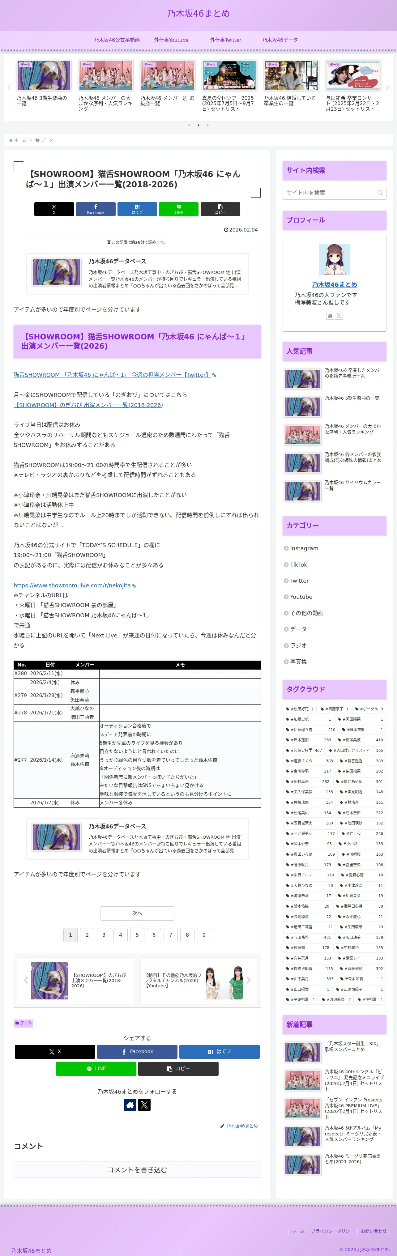Share on Facebook via bottom share section

click(x=137, y=1052)
